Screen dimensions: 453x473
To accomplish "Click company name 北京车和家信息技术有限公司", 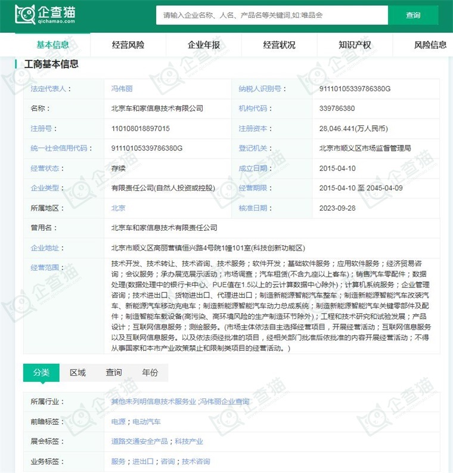I will [x=157, y=109].
